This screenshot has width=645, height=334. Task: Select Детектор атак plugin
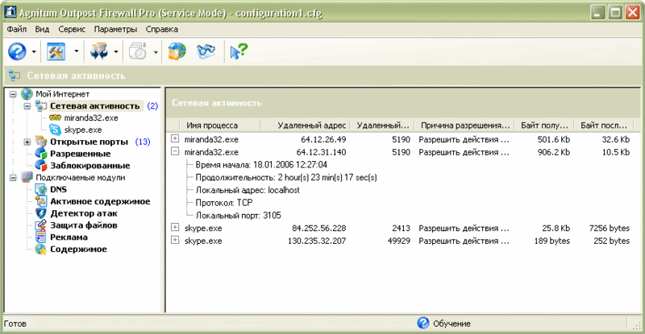84,213
